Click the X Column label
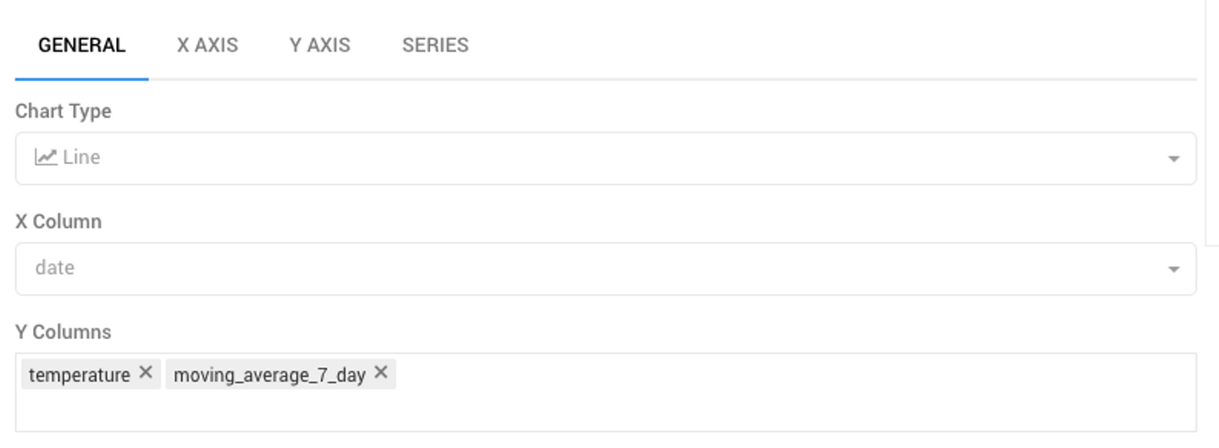Screen dimensions: 1219x448 coord(58,221)
